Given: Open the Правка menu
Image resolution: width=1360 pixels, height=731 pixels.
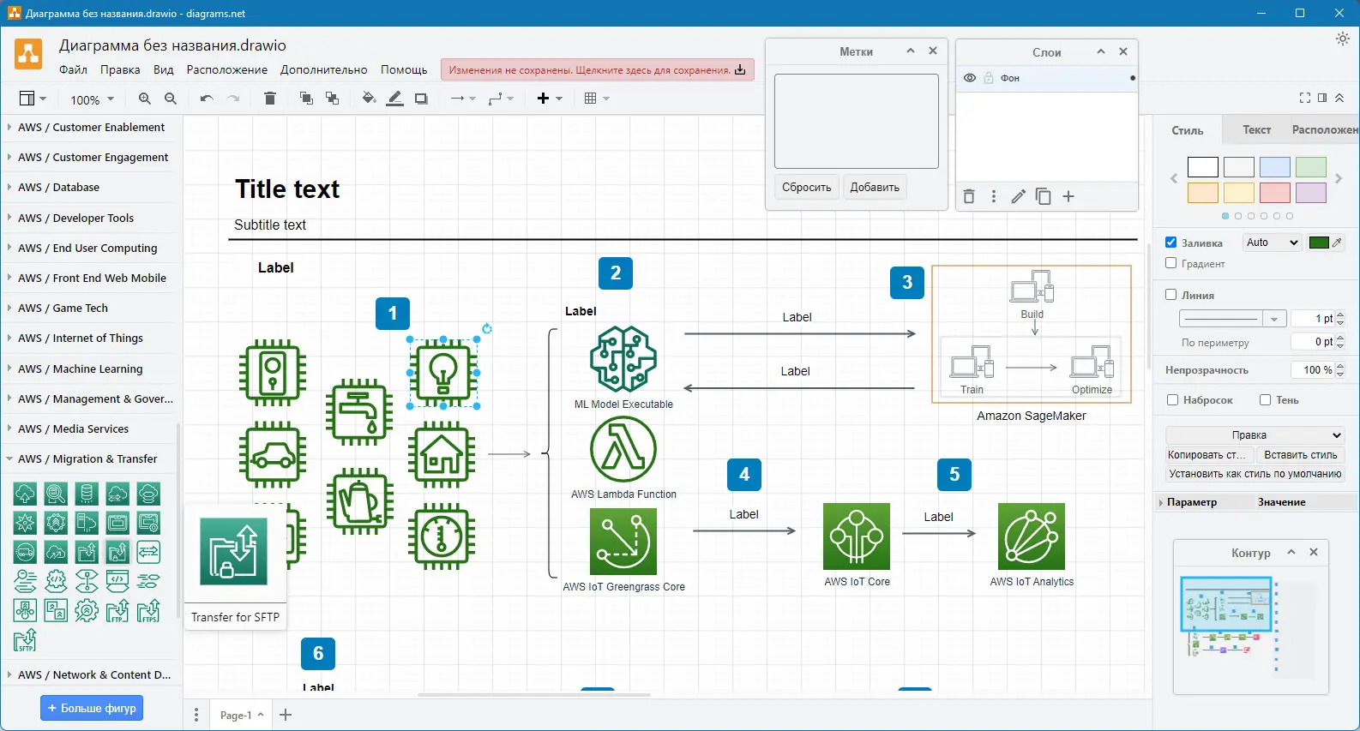Looking at the screenshot, I should (x=120, y=70).
